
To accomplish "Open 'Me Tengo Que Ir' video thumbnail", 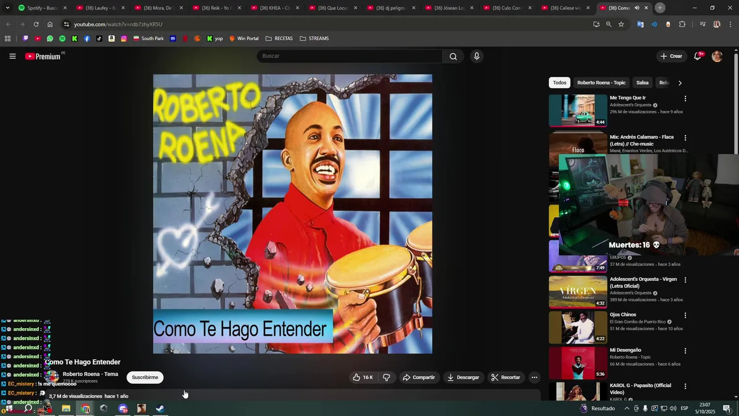I will click(x=578, y=110).
